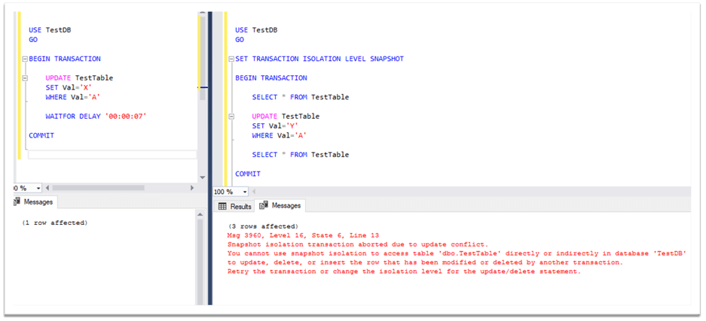Click WHERE Val='A' in the left query
Viewport: 706px width, 321px height.
(x=72, y=98)
